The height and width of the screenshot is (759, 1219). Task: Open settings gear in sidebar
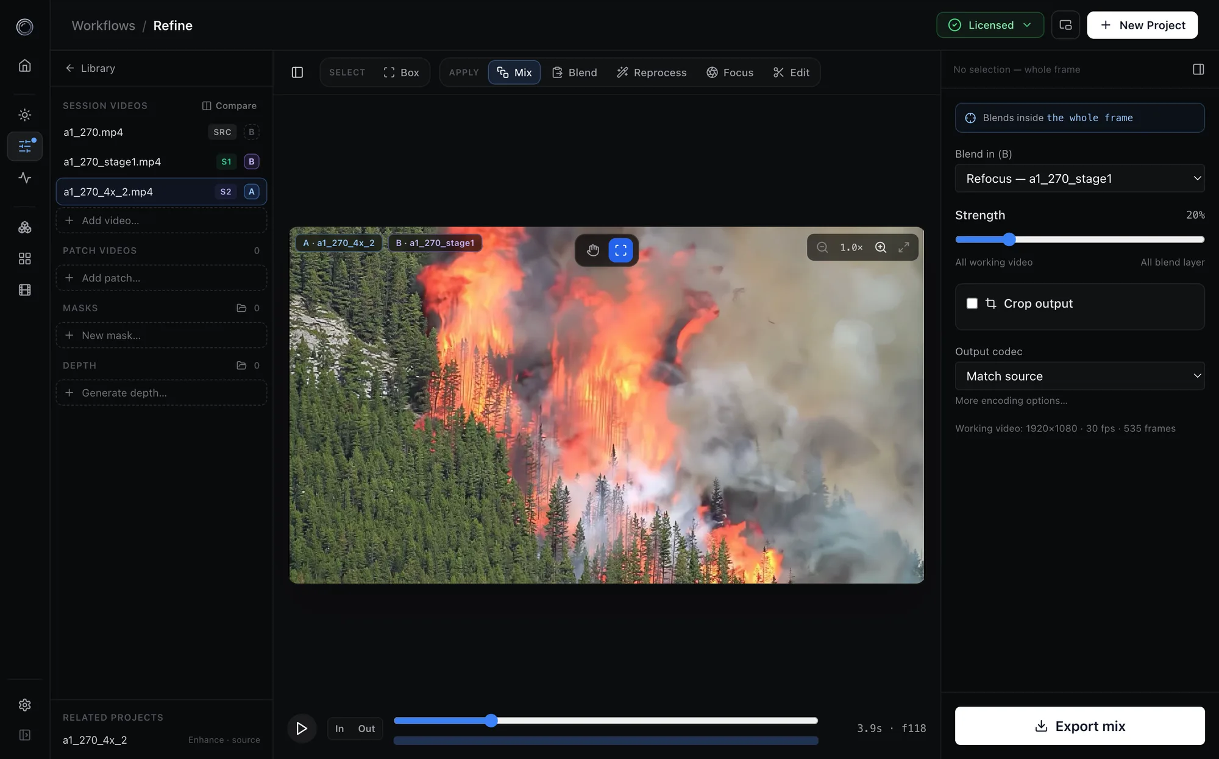pos(25,705)
